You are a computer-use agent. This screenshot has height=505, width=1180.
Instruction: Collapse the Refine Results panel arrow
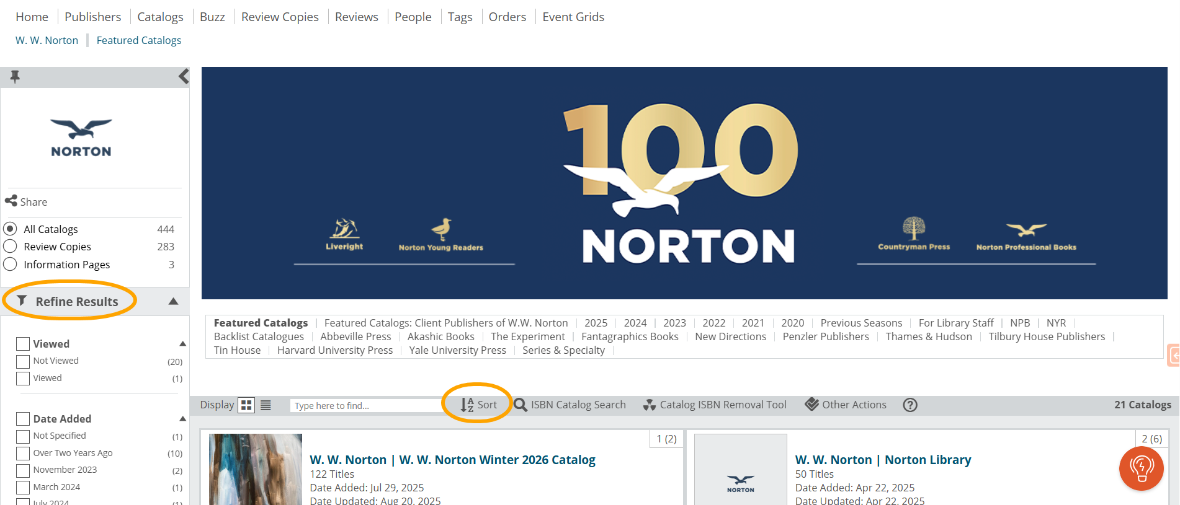click(174, 301)
